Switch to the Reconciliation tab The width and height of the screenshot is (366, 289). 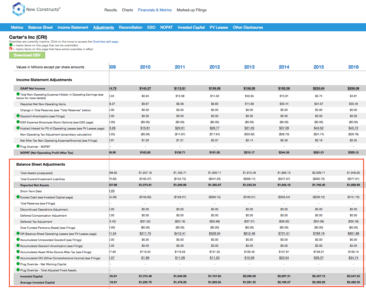click(x=130, y=27)
